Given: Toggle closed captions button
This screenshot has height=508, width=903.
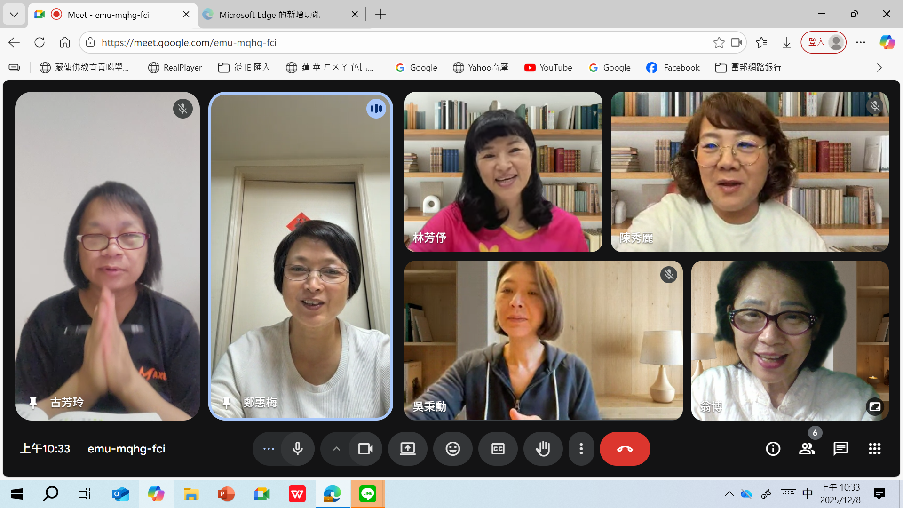Looking at the screenshot, I should [498, 449].
